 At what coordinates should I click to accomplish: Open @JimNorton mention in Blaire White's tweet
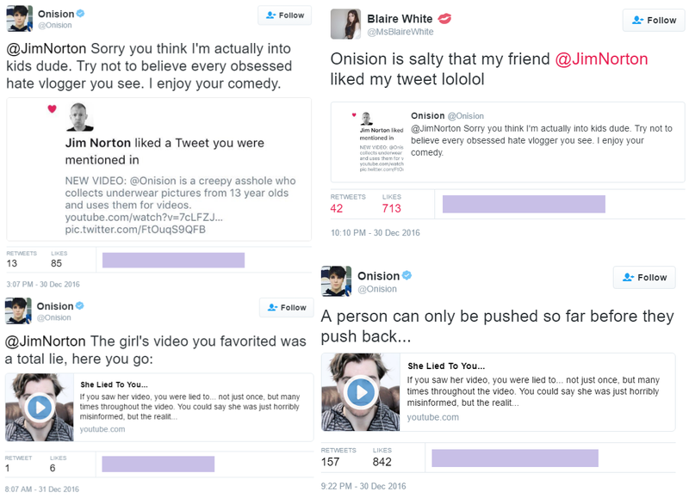(601, 58)
